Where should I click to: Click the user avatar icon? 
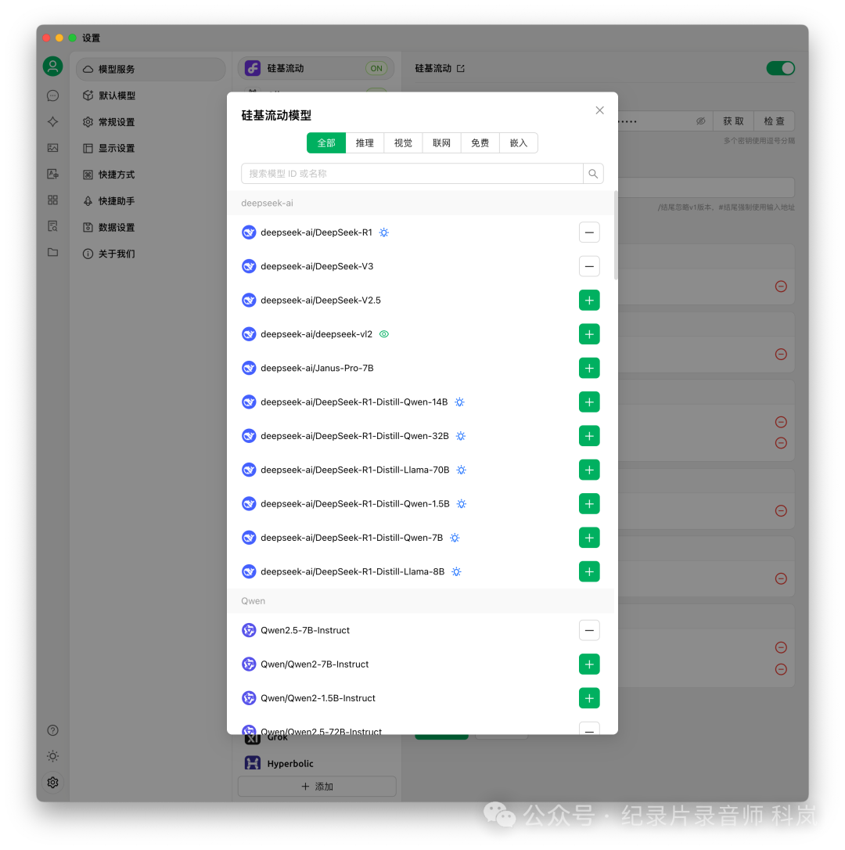click(x=52, y=67)
